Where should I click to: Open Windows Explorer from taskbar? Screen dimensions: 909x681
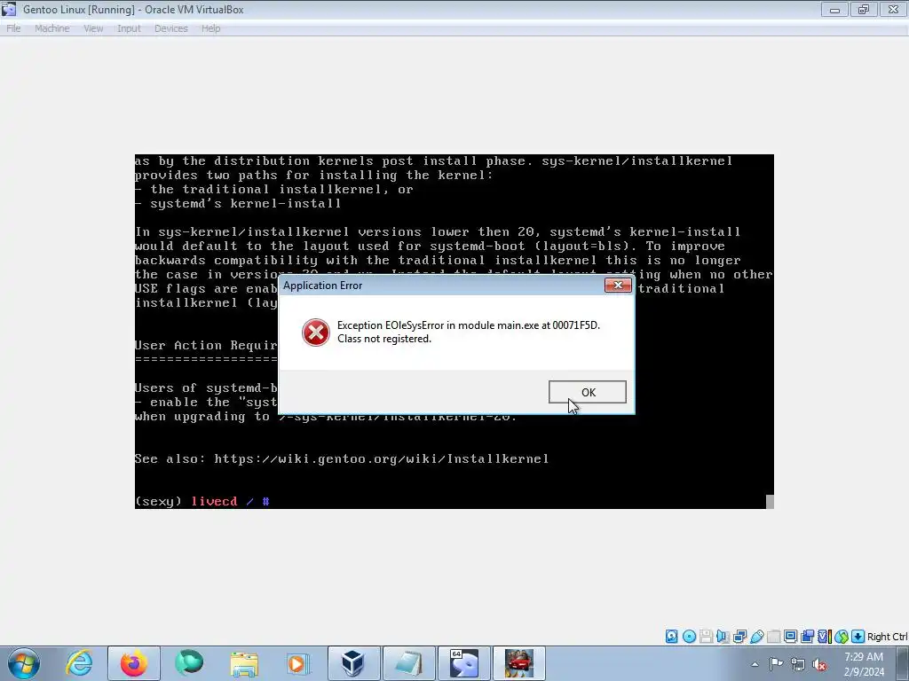(x=244, y=663)
